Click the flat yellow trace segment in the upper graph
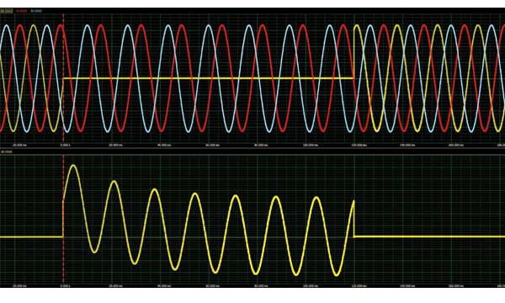Screen dimensions: 505x303 [x=209, y=78]
